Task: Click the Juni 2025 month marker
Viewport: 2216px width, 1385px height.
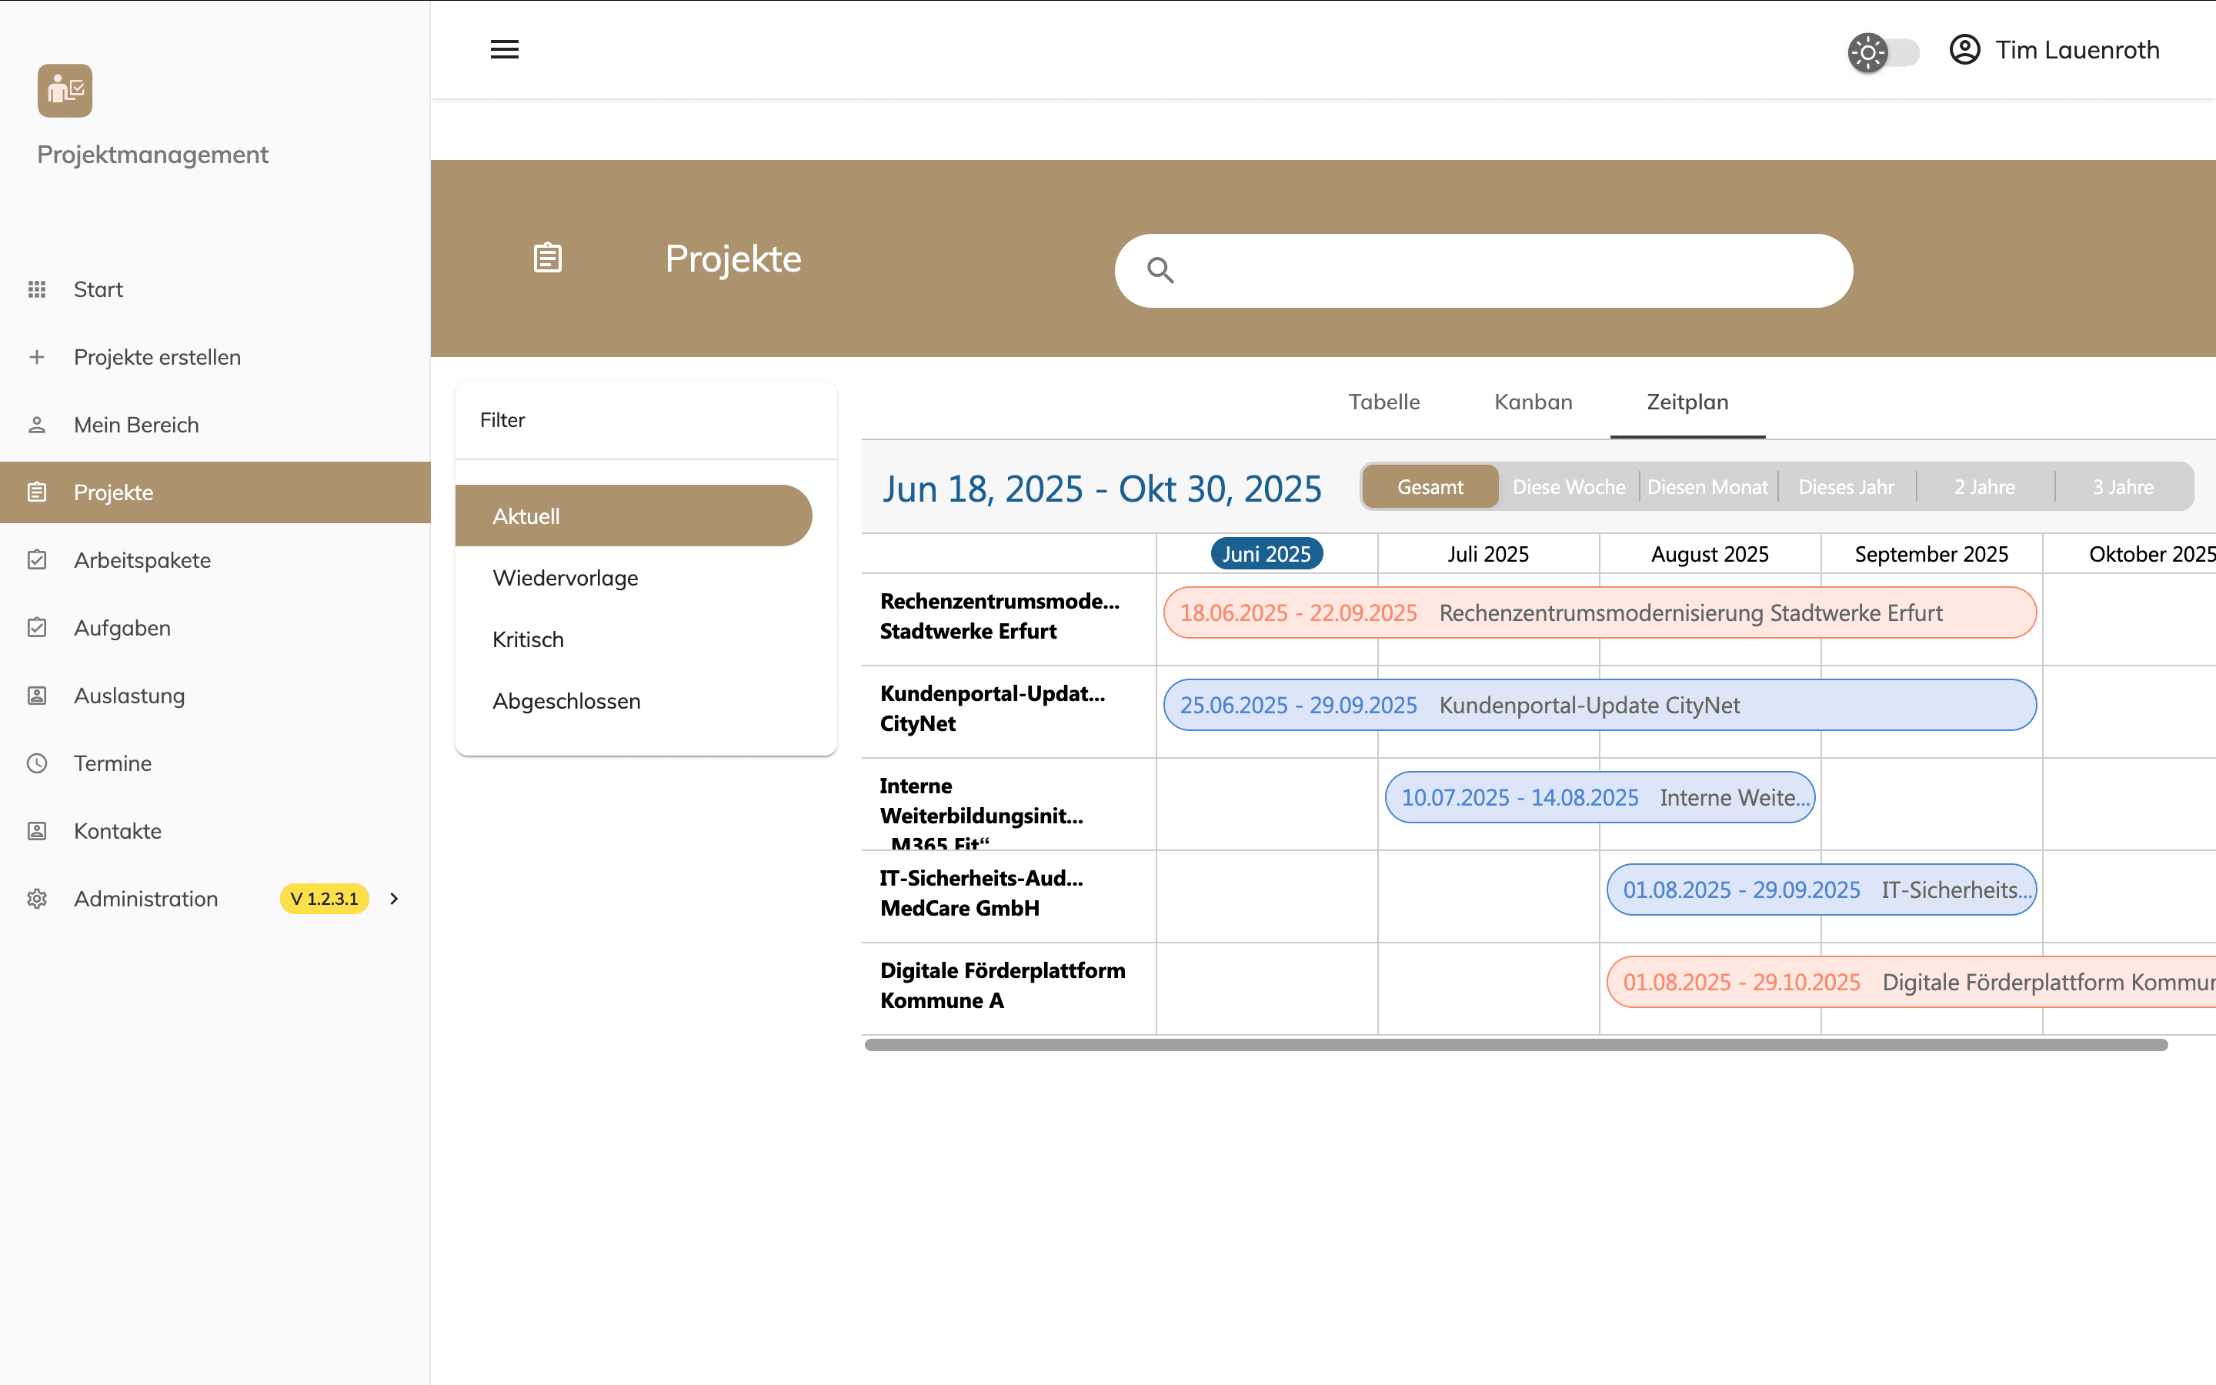Action: pos(1267,553)
